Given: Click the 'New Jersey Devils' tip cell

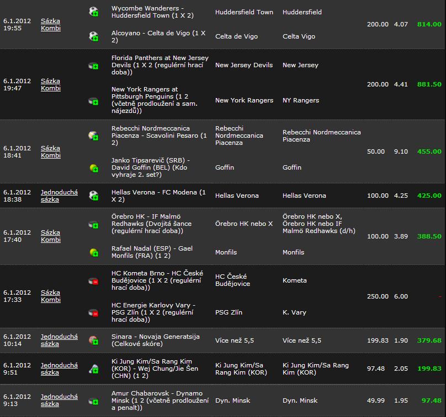Looking at the screenshot, I should click(244, 65).
